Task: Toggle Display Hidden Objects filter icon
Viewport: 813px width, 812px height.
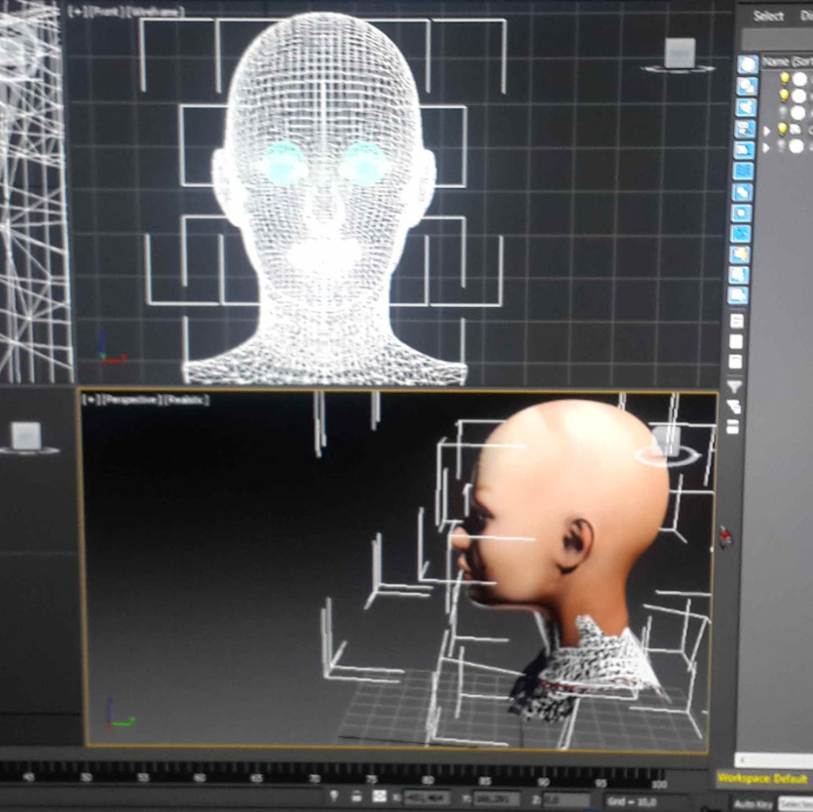Action: [x=738, y=295]
